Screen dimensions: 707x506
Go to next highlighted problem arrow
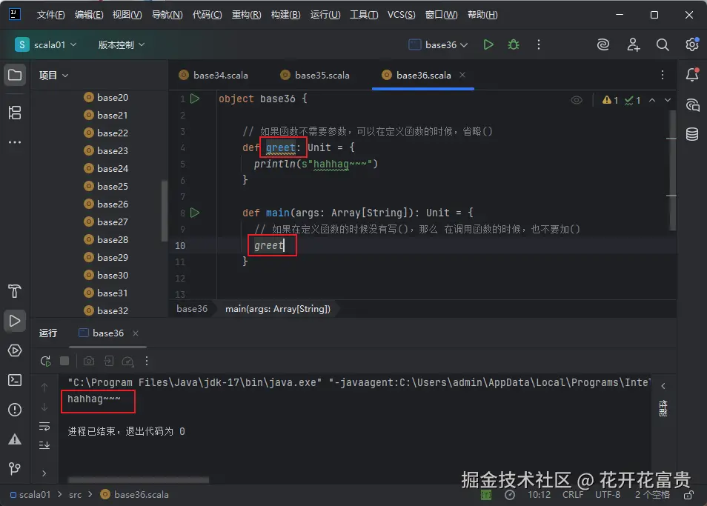point(668,100)
